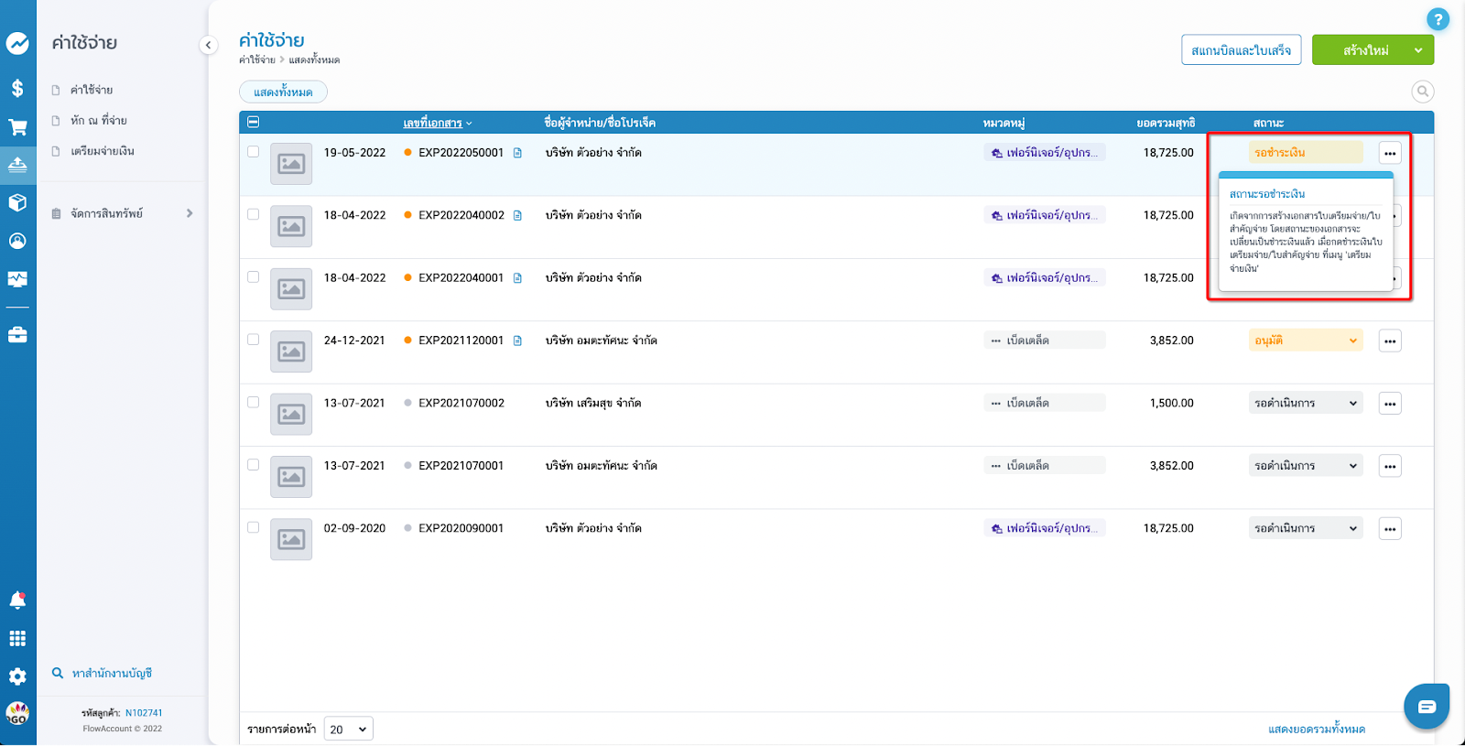Open the chat support bubble icon
This screenshot has width=1465, height=746.
(1427, 707)
